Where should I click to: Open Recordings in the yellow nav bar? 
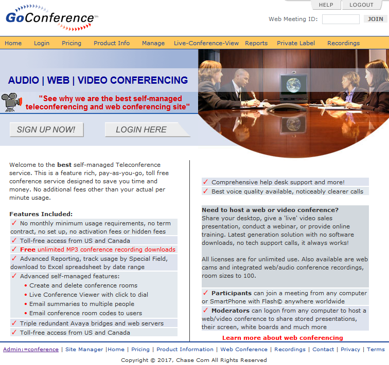(343, 43)
